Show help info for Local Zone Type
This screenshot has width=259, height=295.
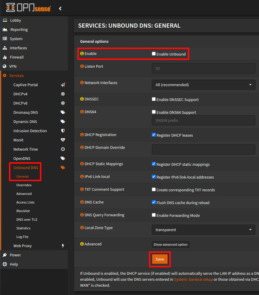pos(82,228)
